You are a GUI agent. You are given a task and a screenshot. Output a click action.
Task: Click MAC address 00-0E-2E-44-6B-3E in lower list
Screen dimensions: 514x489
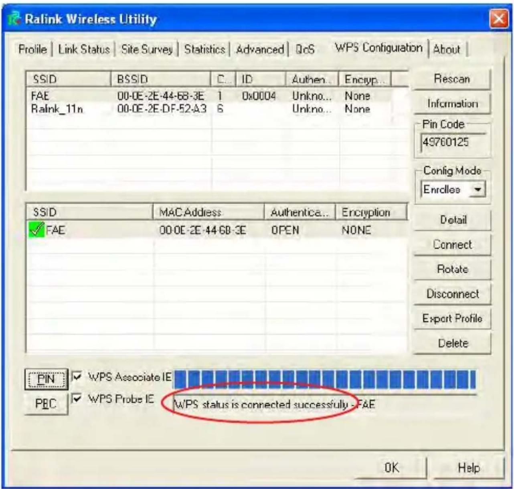click(x=202, y=230)
